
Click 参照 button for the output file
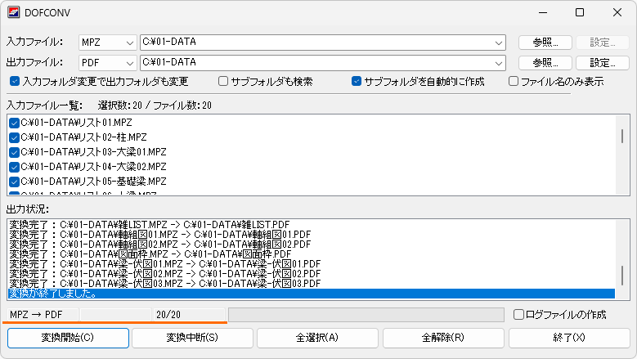click(x=545, y=62)
